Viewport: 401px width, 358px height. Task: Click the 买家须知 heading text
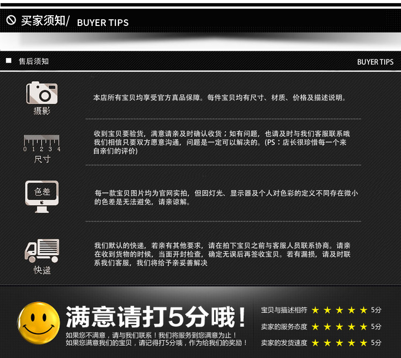43,20
